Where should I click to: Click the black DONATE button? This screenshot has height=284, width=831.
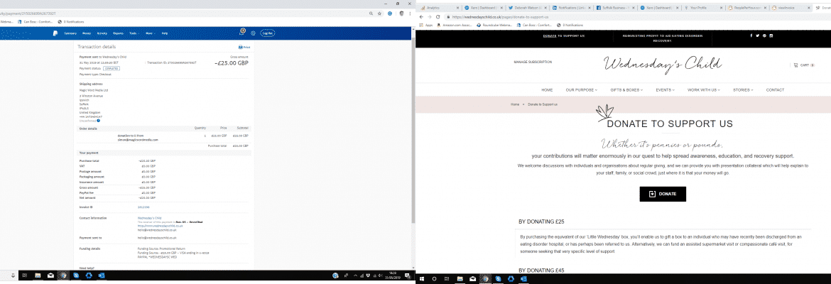click(663, 194)
